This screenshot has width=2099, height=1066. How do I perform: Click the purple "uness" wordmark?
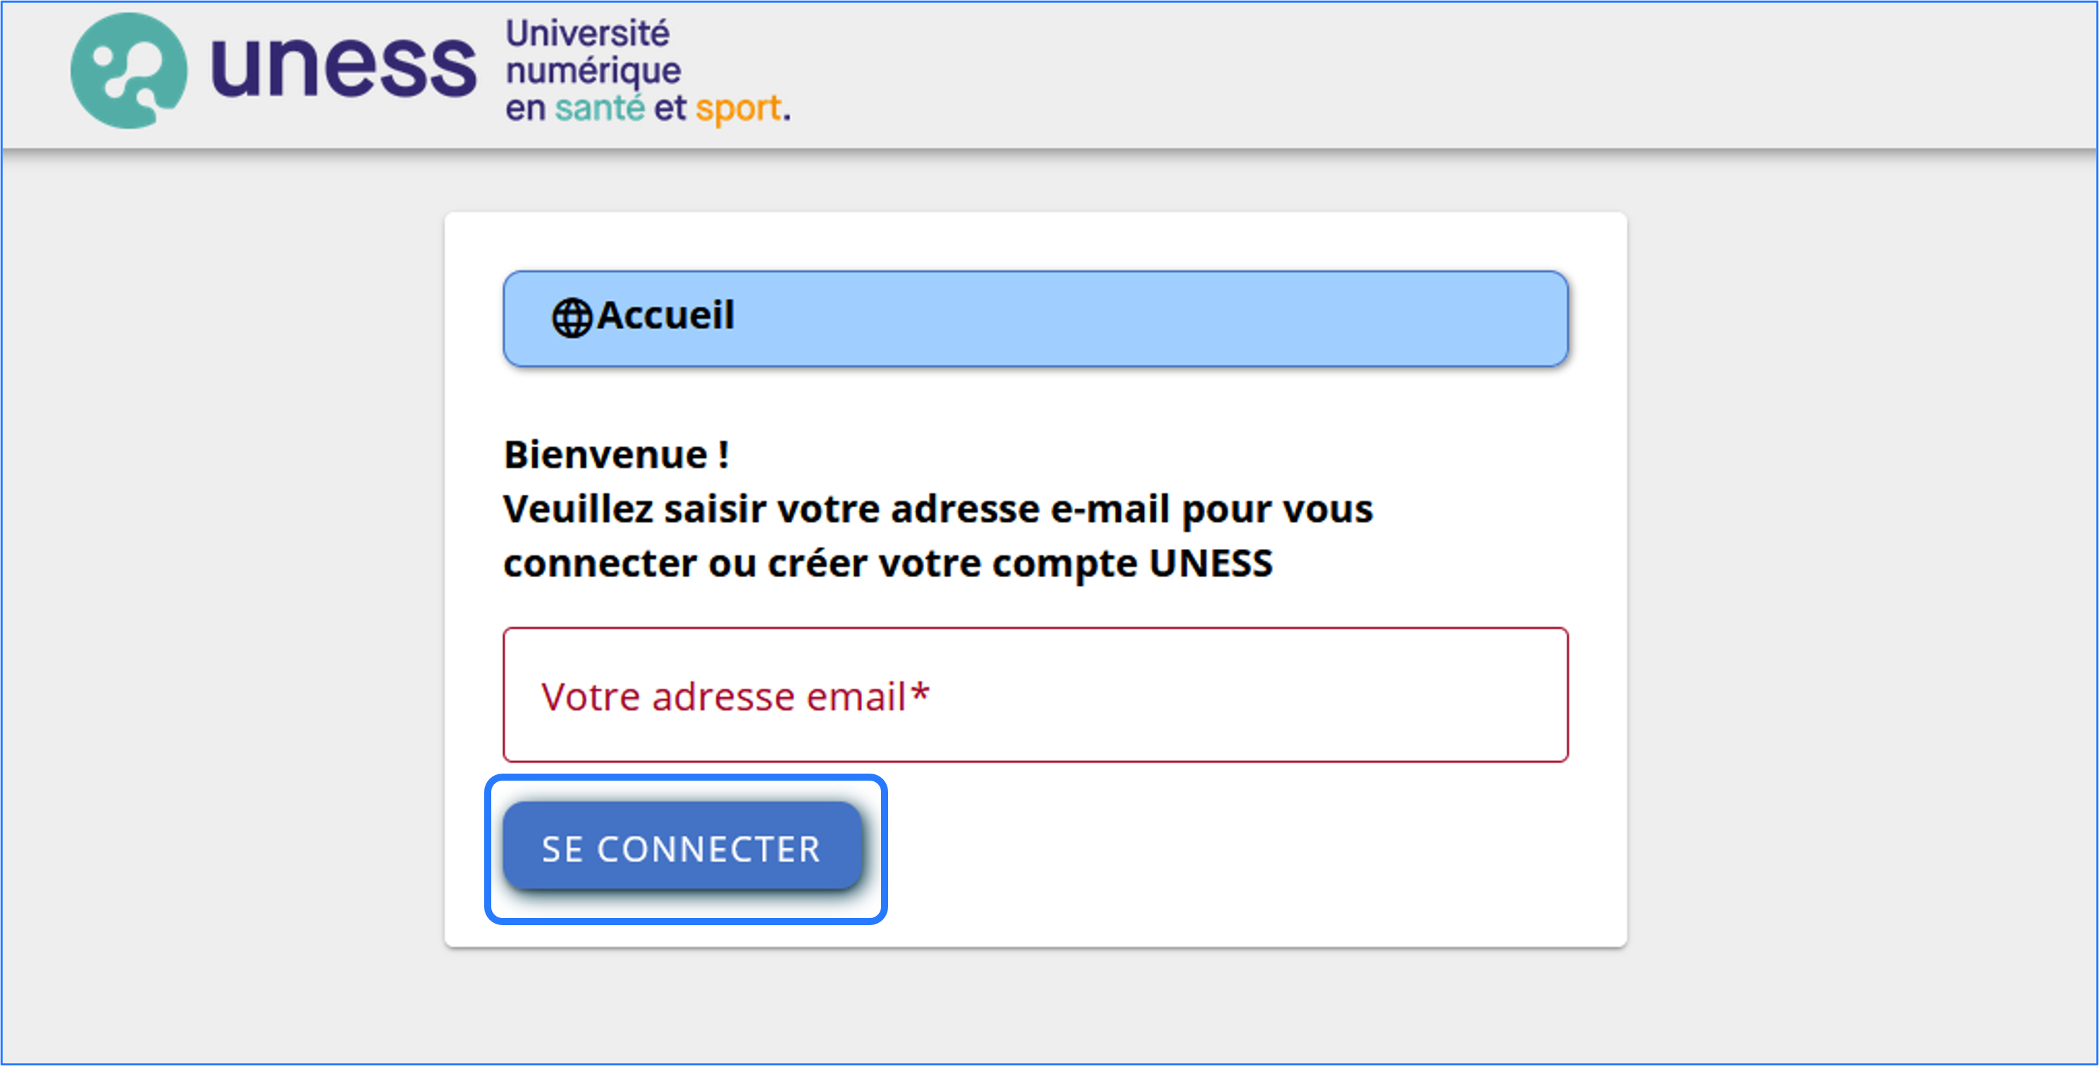pos(343,68)
